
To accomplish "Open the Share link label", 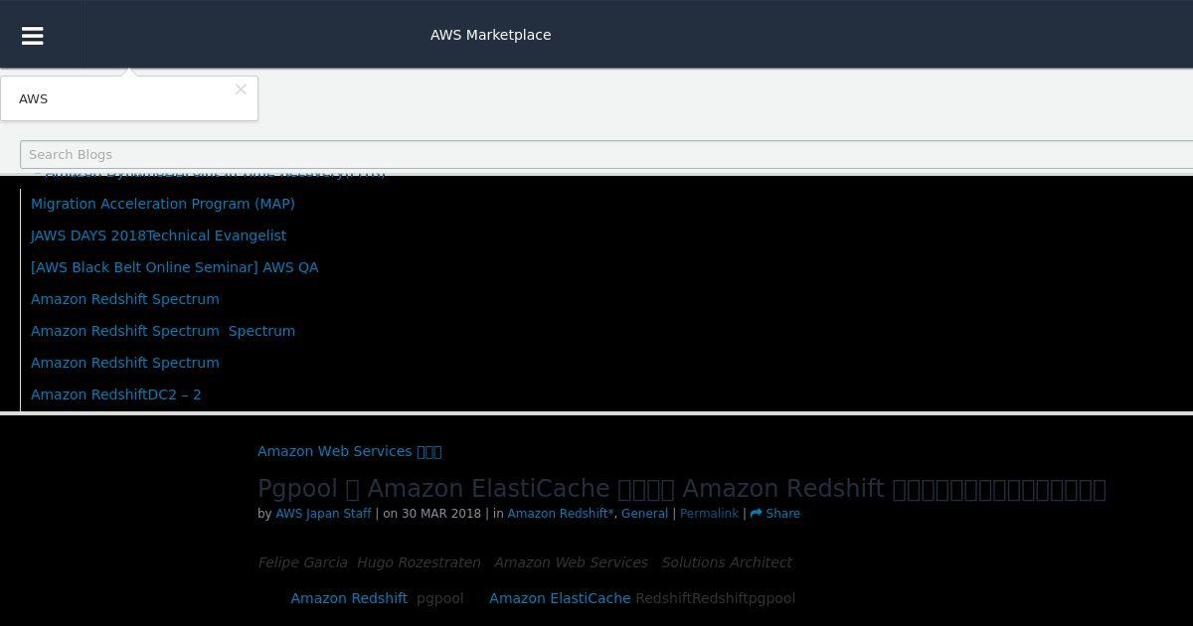I will click(x=782, y=514).
